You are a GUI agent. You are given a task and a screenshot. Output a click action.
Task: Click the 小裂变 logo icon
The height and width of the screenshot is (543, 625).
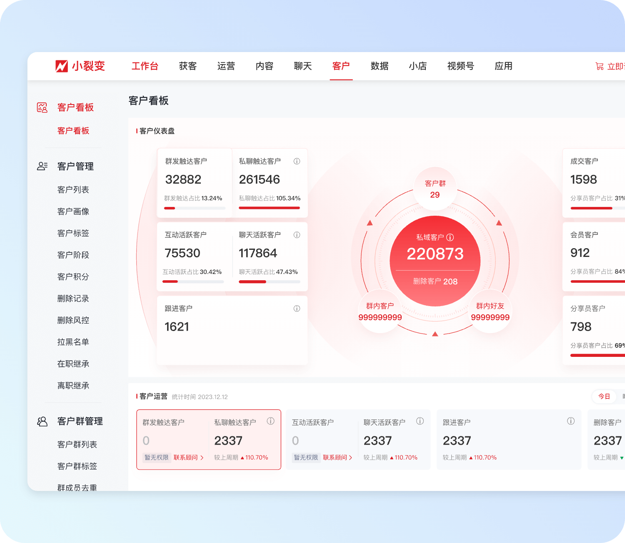tap(62, 66)
